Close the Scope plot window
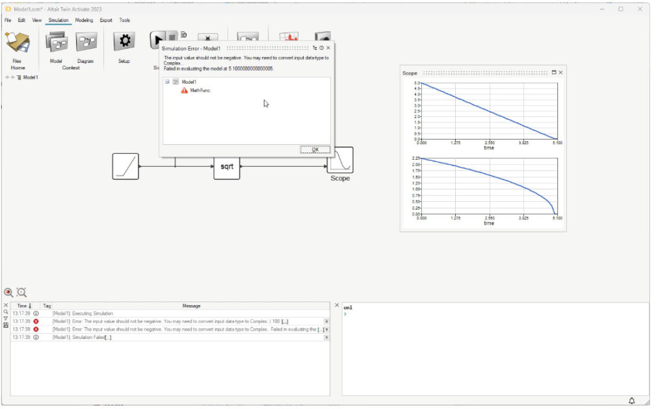 (560, 73)
